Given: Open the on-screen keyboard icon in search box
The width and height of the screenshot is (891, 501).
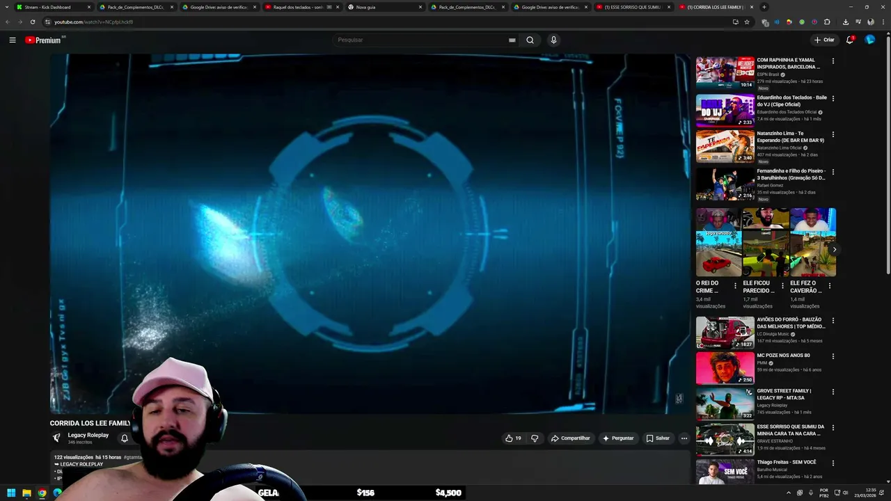Looking at the screenshot, I should (x=512, y=40).
